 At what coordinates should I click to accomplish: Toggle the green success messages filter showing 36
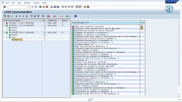click(68, 16)
